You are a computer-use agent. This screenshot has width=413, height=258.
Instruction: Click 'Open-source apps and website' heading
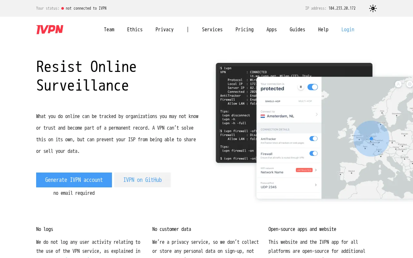[302, 229]
